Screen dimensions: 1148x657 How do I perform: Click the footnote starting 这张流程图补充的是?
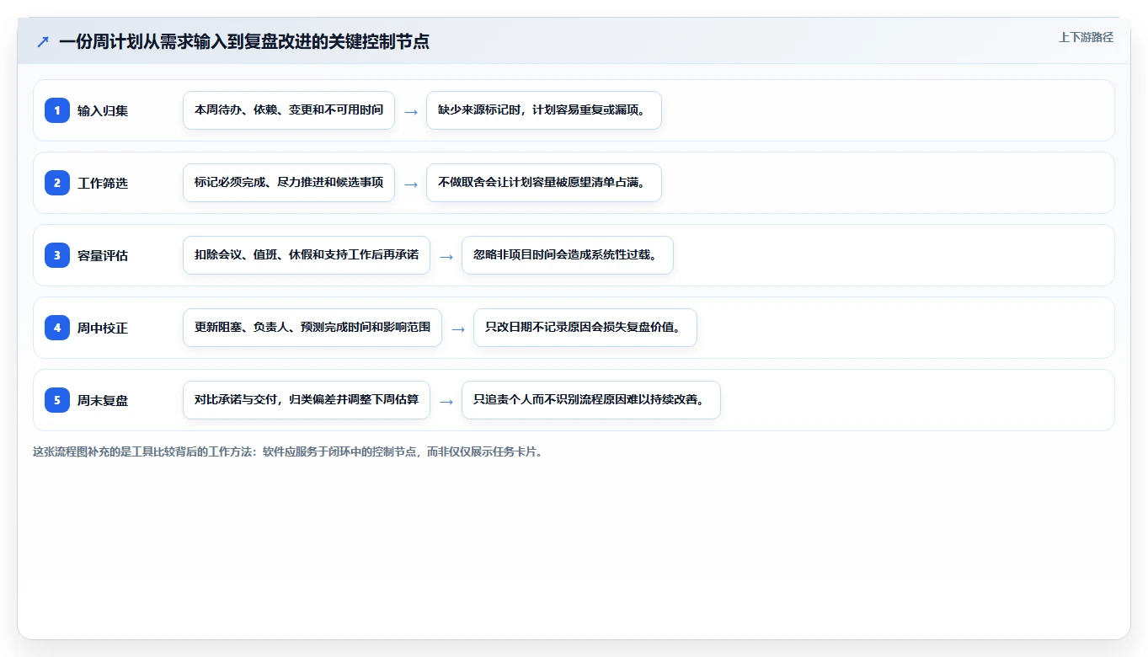tap(288, 451)
